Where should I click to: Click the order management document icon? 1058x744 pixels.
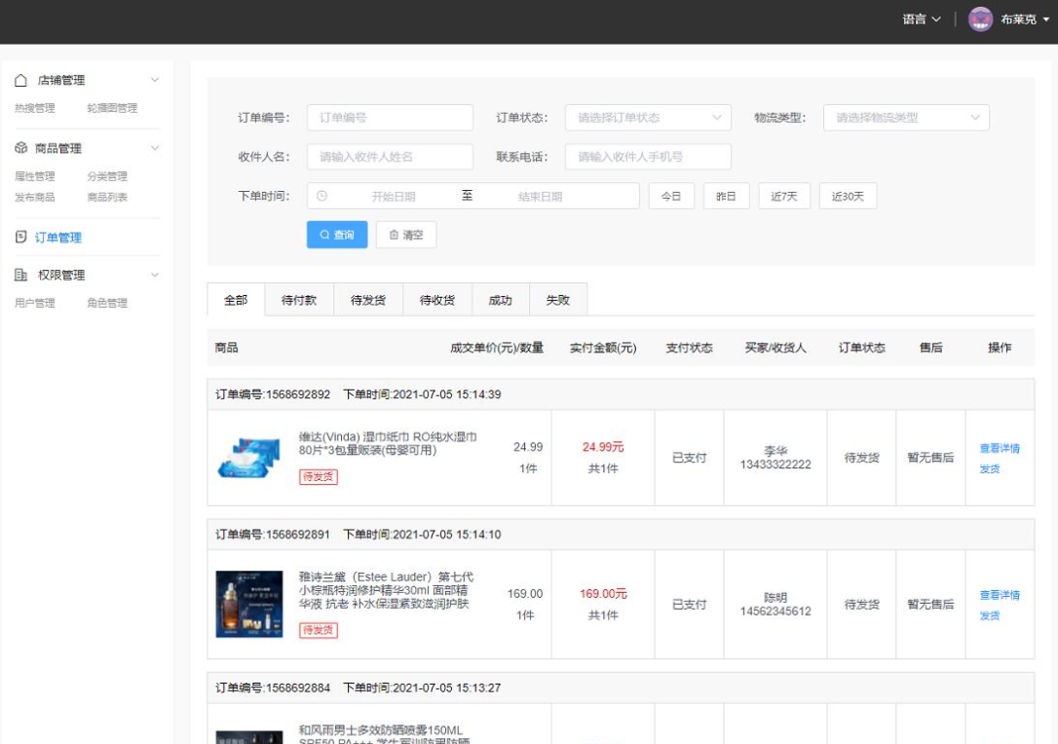coord(20,237)
